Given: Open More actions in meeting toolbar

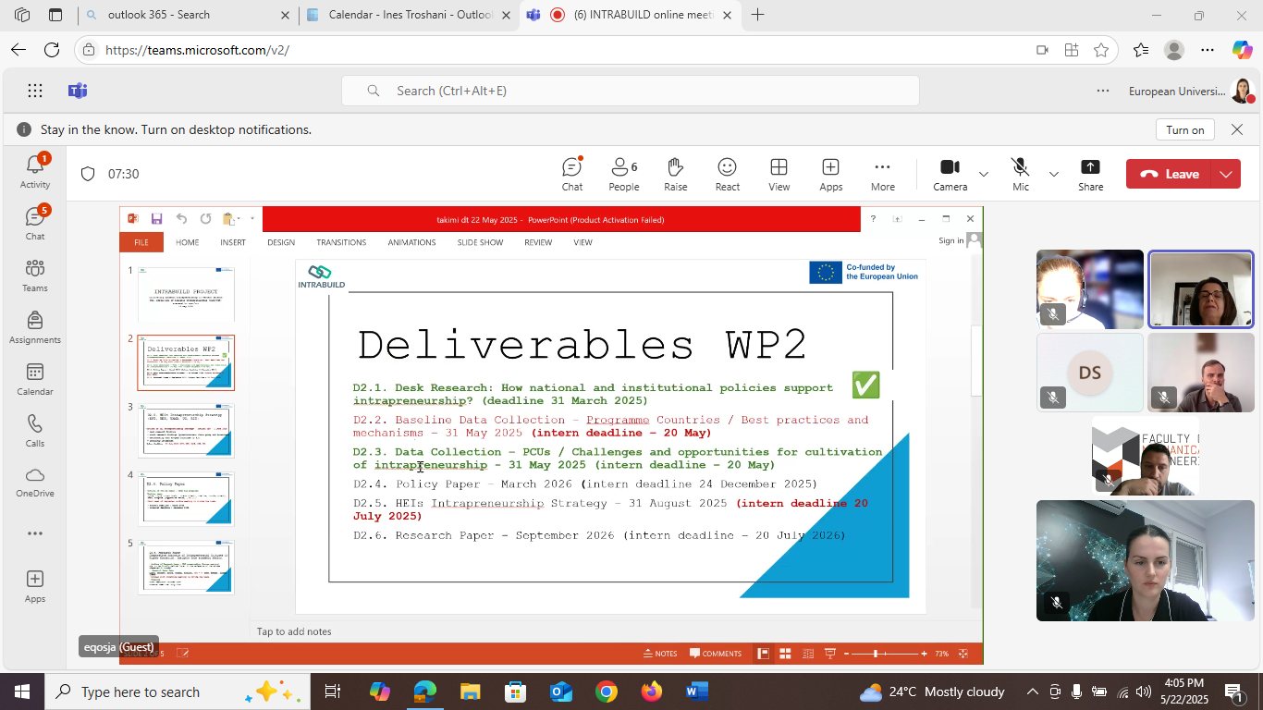Looking at the screenshot, I should coord(883,174).
